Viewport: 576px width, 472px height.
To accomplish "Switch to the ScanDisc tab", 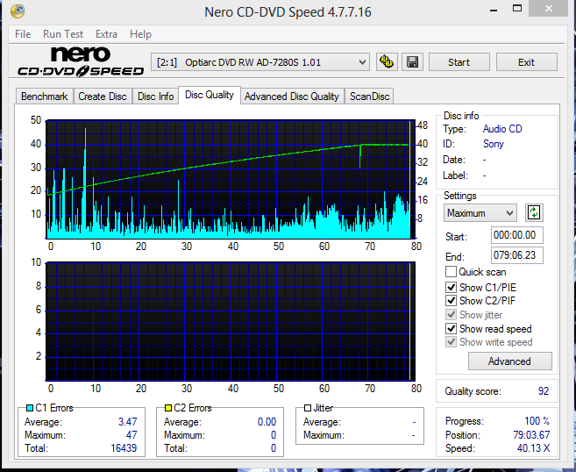I will (369, 97).
